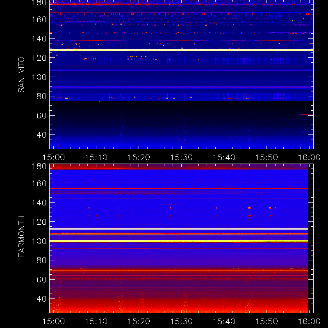Click the 15:20 time label below SAN VITO plot
This screenshot has height=328, width=328.
click(x=139, y=157)
